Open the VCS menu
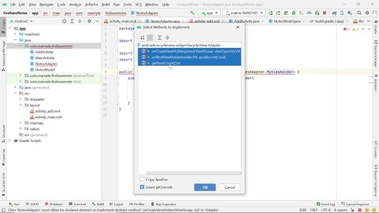 tap(138, 4)
